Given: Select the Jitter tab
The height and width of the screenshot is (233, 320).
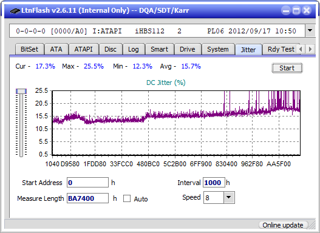Looking at the screenshot, I should click(248, 50).
